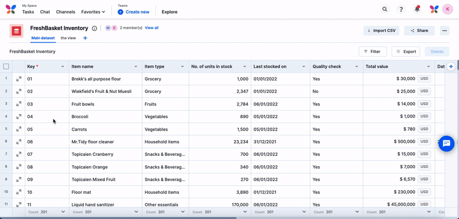This screenshot has height=219, width=459.
Task: Open Last stocked on column dropdown
Action: pos(304,67)
